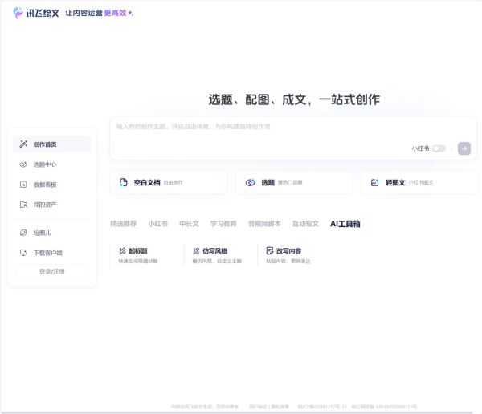Switch to the 音视频脚本 tab

click(x=264, y=224)
